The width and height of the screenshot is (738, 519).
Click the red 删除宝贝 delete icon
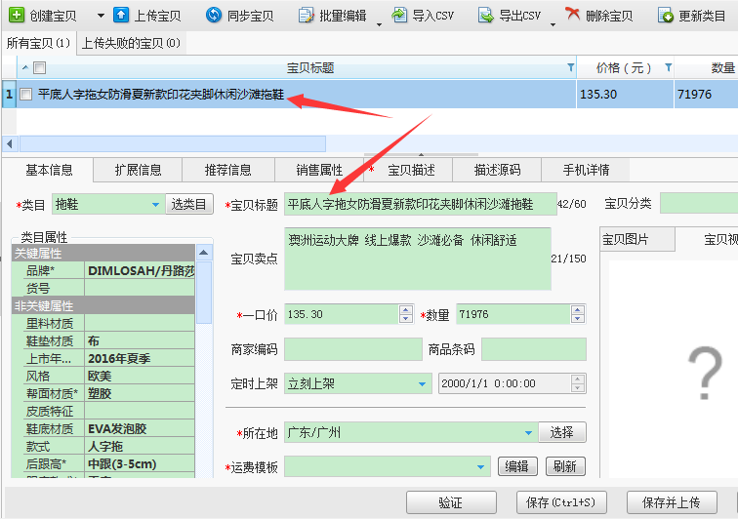[573, 16]
